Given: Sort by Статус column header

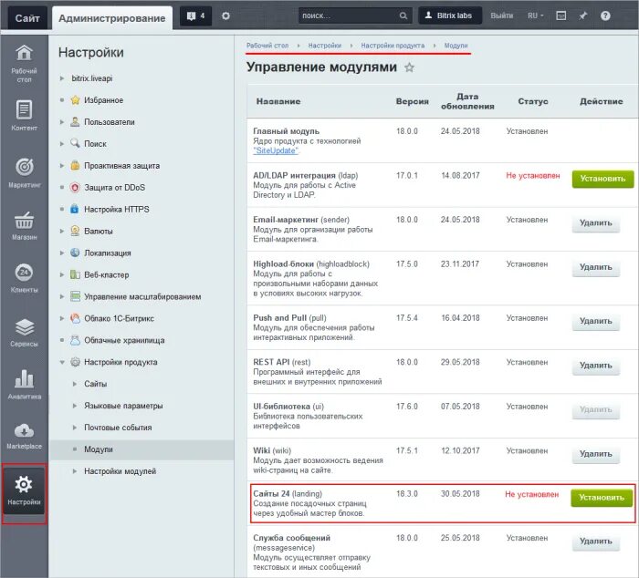Looking at the screenshot, I should [x=532, y=101].
